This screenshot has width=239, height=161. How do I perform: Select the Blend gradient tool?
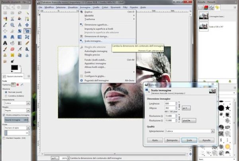[20, 43]
